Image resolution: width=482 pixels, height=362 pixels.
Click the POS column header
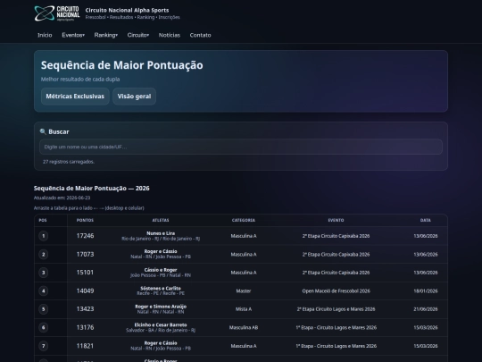[x=43, y=220]
